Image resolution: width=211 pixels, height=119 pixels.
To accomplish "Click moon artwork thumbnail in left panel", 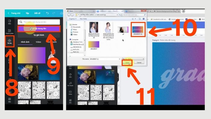I will point(28,72).
